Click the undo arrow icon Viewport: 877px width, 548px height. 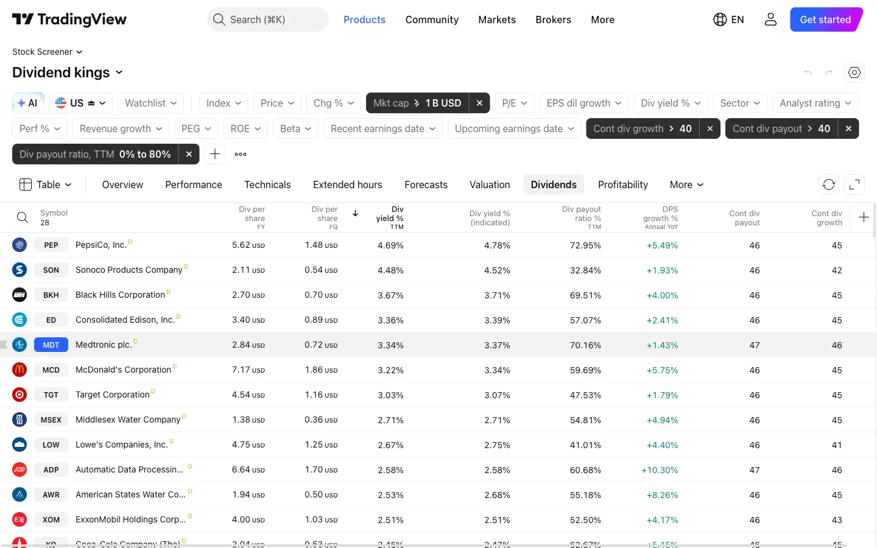point(808,72)
